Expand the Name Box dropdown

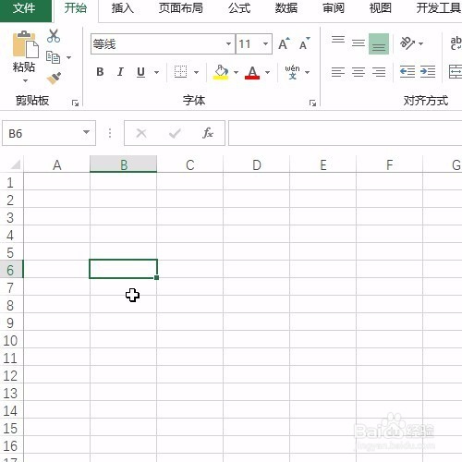[x=86, y=132]
